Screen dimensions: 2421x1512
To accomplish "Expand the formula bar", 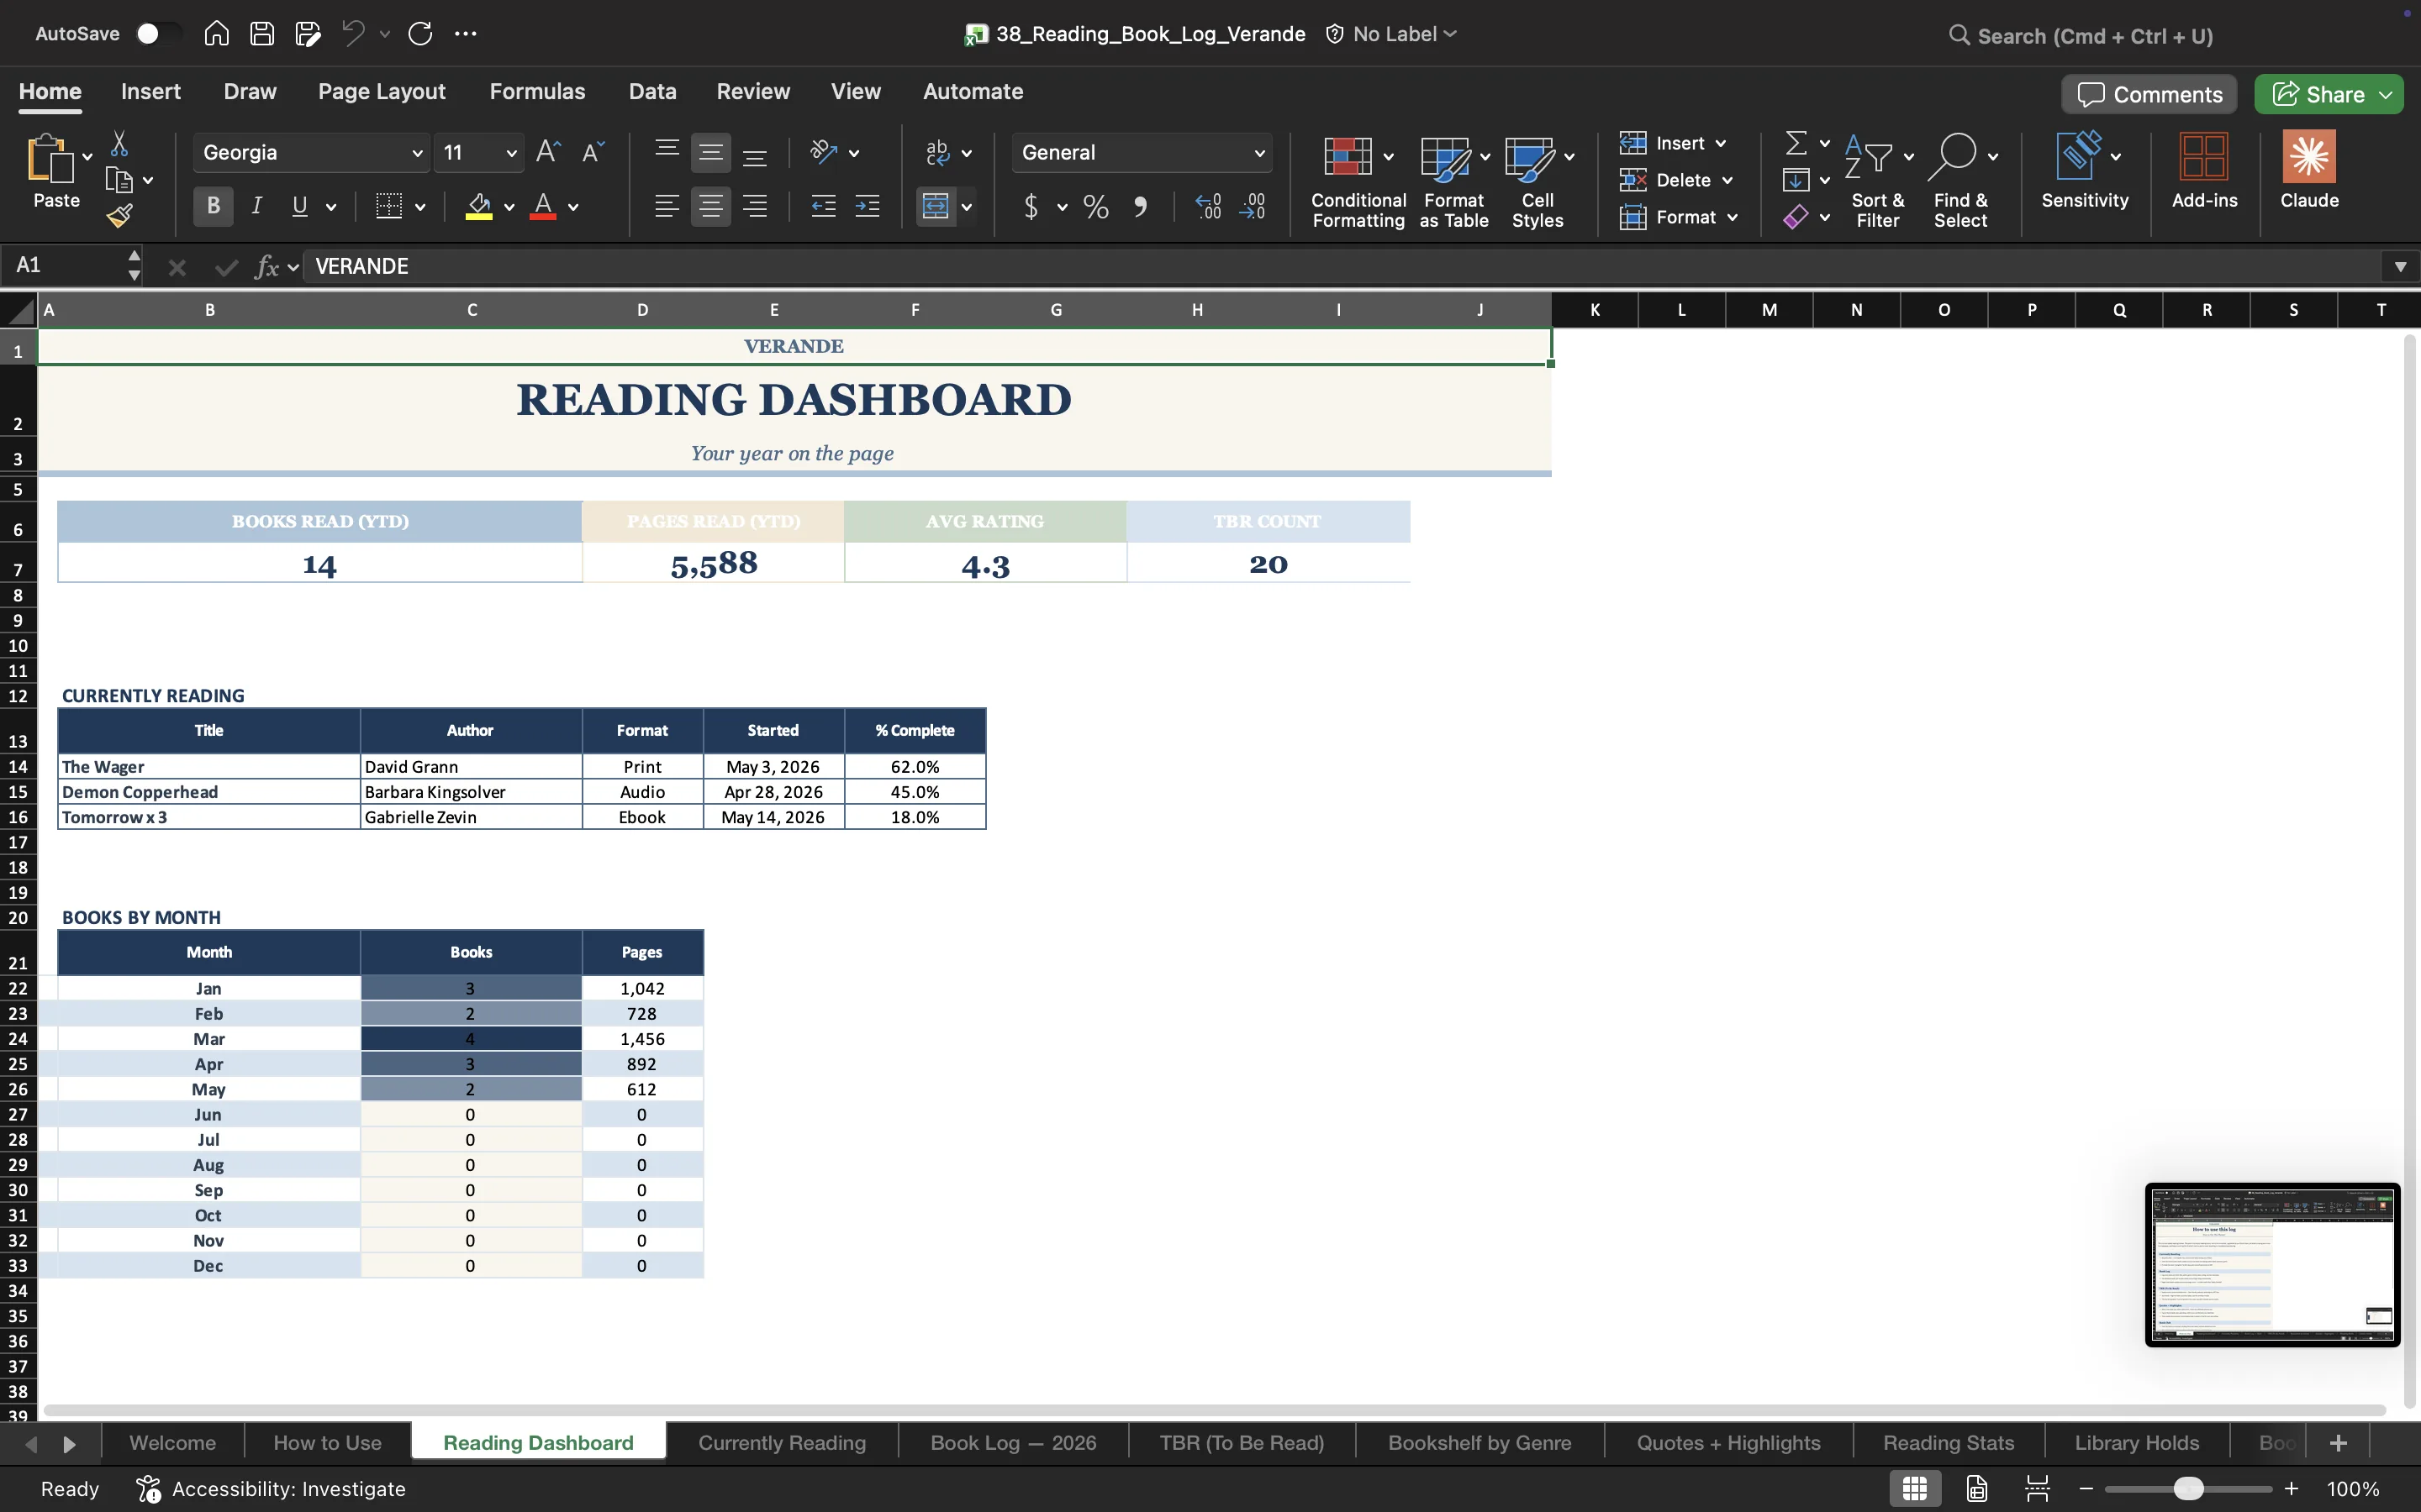I will 2400,267.
